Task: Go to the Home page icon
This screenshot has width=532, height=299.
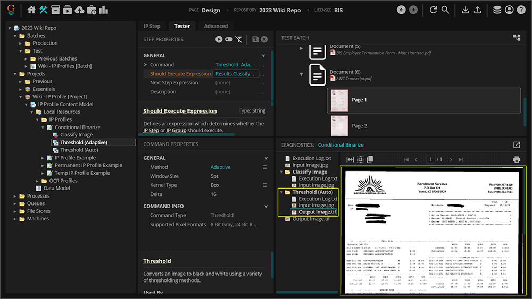Action: coord(31,10)
